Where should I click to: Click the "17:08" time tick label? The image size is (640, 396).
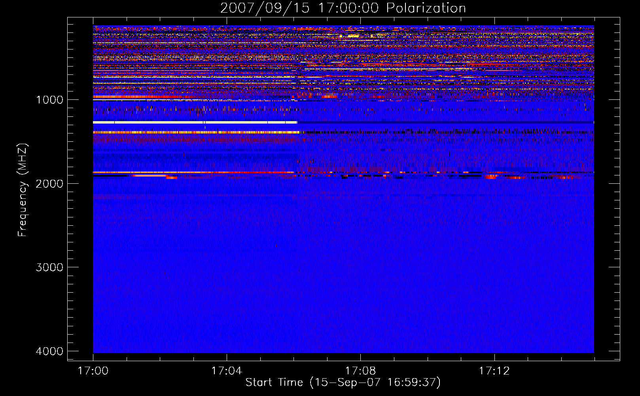coord(360,371)
